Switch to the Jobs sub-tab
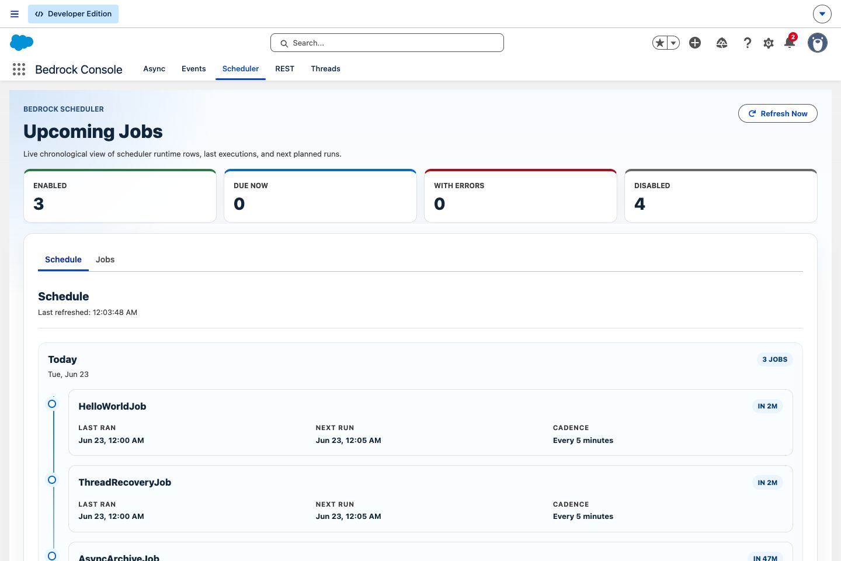Viewport: 841px width, 561px height. 105,259
